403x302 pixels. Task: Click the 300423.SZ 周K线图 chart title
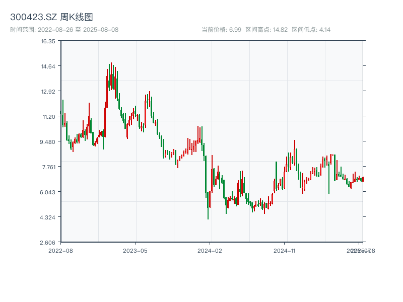pos(51,18)
